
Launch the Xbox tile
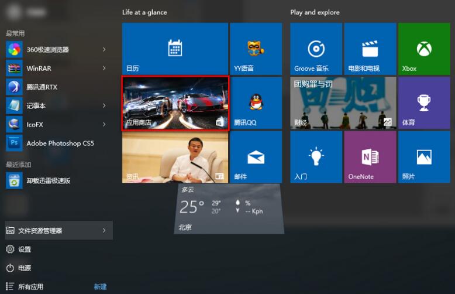click(x=424, y=49)
